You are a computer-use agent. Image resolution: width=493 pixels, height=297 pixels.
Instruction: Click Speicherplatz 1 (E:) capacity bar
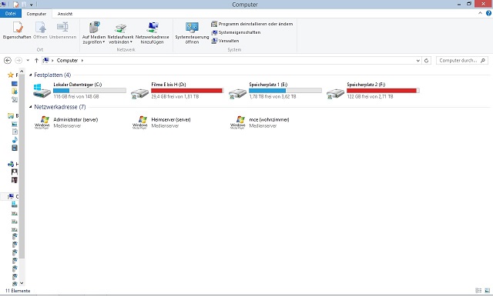285,91
